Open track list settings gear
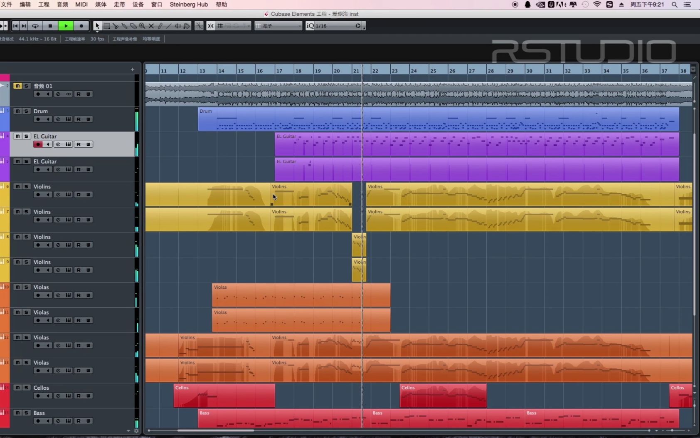This screenshot has width=700, height=438. click(x=136, y=431)
